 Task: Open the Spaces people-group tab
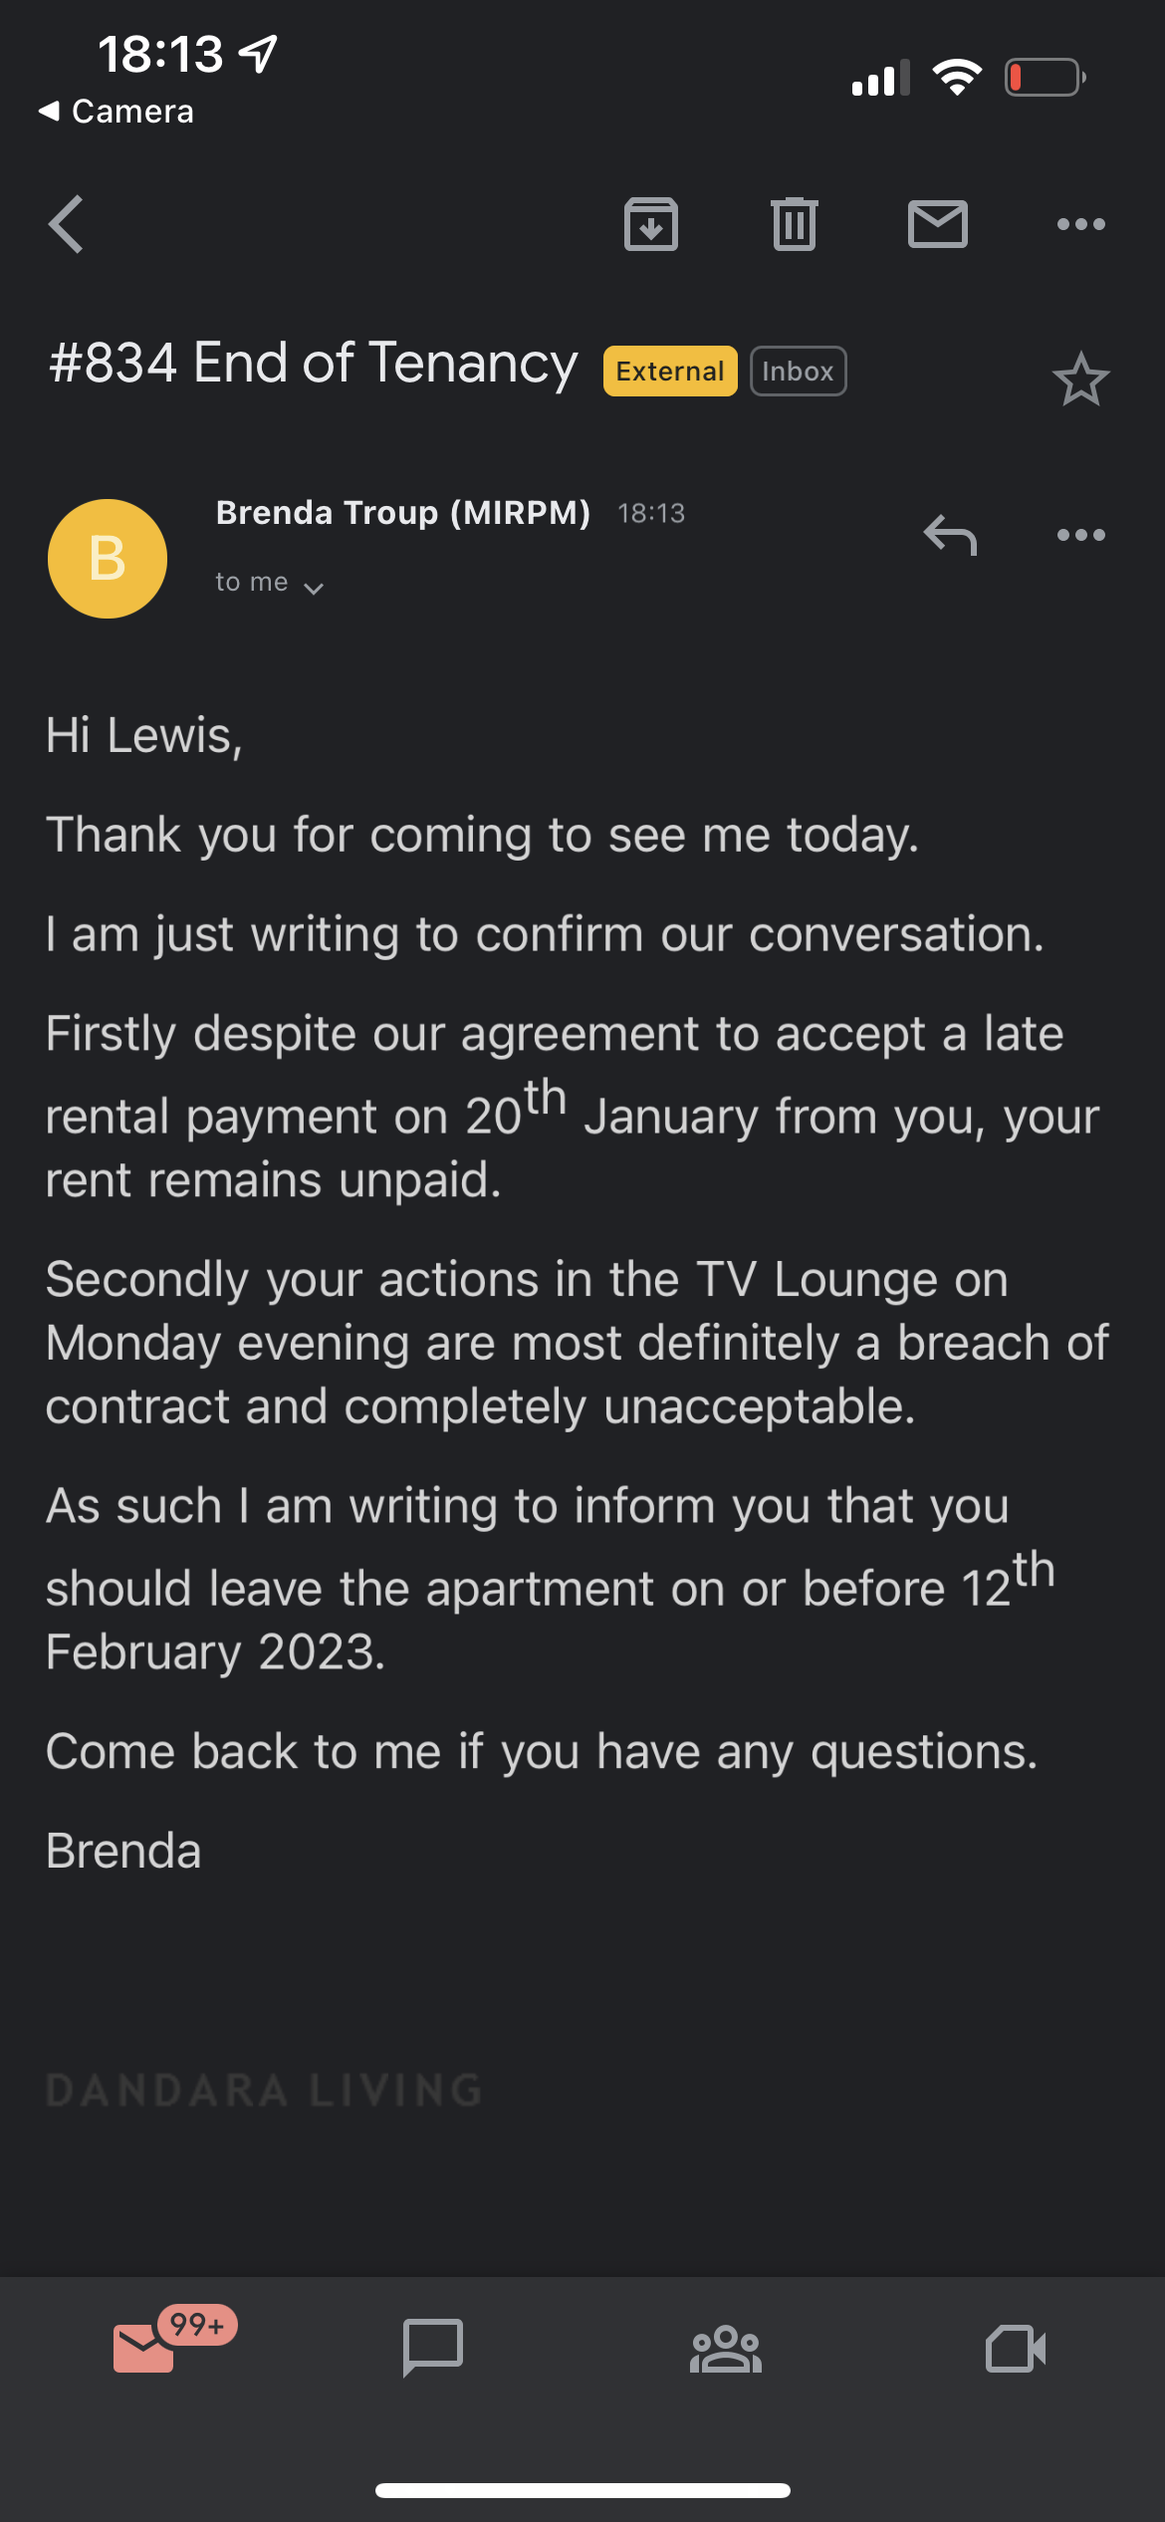click(726, 2350)
